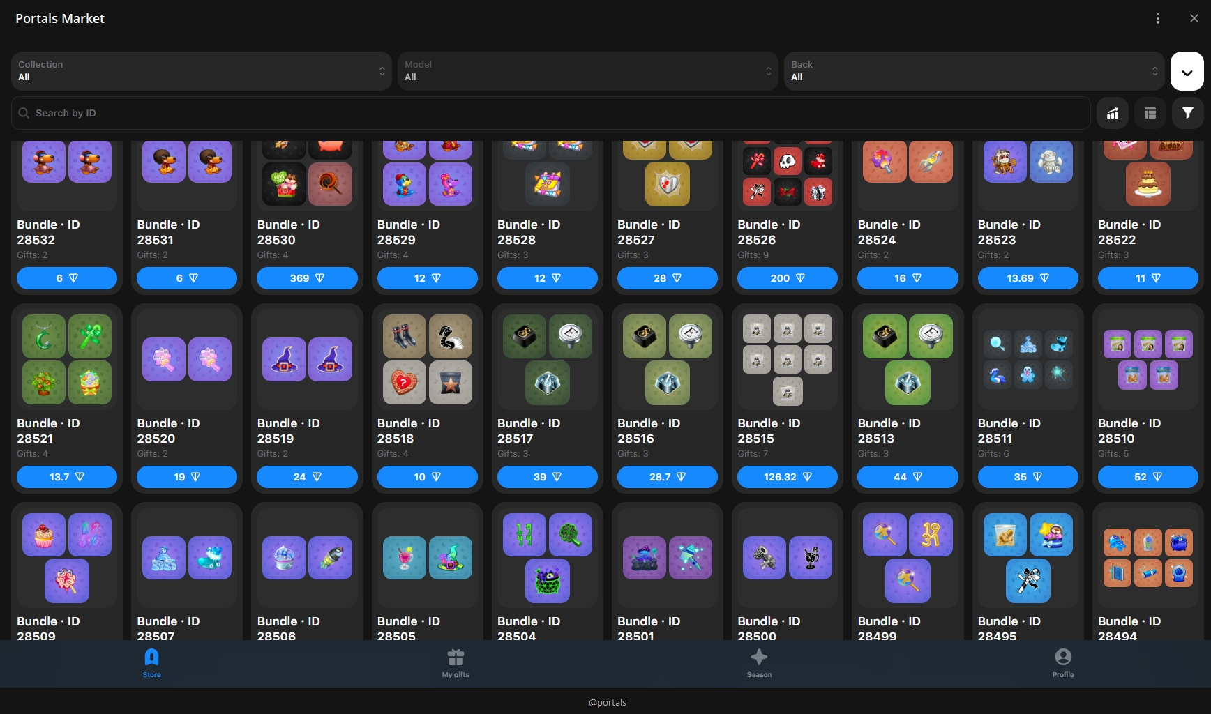Select the Store tab

151,663
